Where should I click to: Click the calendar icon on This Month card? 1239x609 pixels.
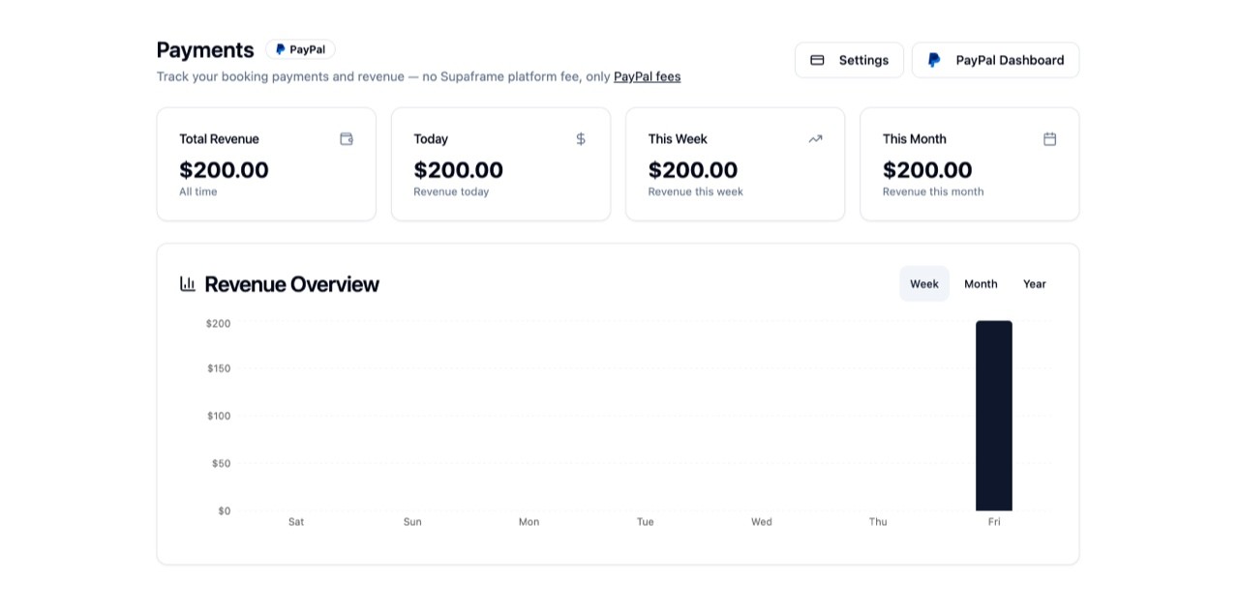pos(1049,138)
